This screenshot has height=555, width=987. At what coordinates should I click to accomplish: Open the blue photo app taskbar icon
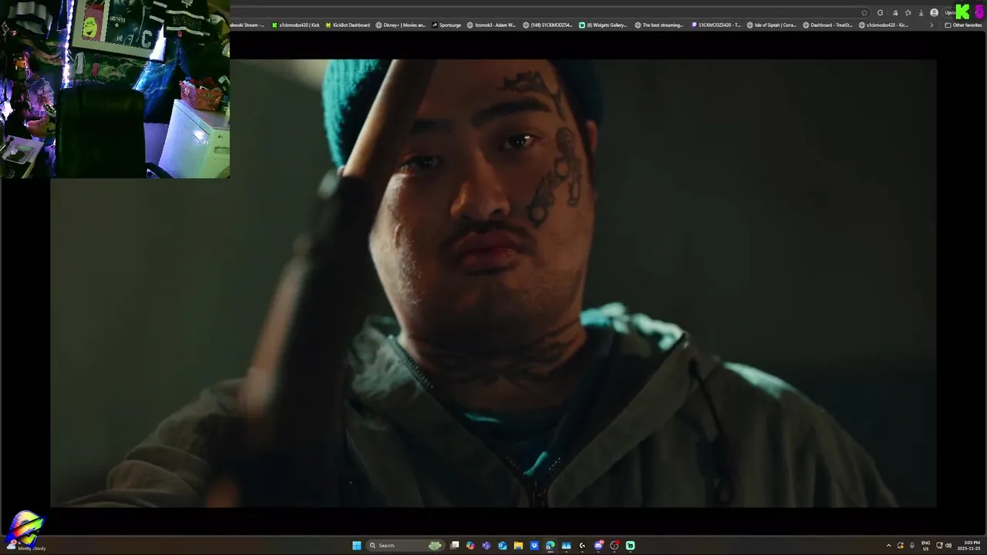click(x=566, y=546)
